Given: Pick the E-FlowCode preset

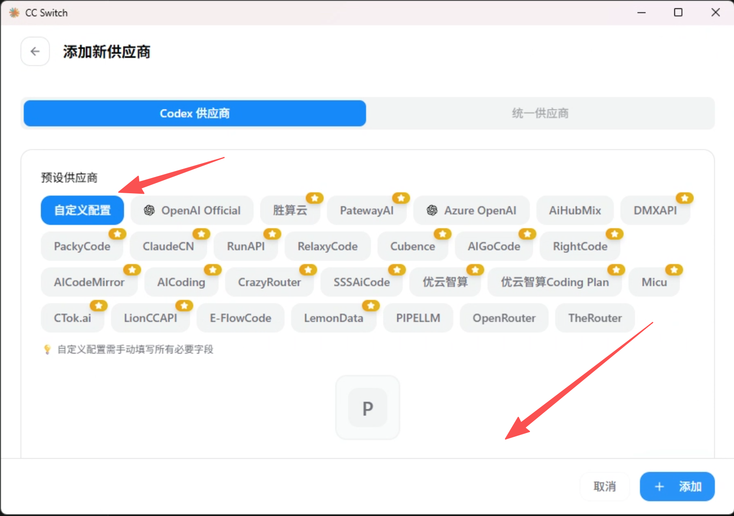Looking at the screenshot, I should [240, 318].
